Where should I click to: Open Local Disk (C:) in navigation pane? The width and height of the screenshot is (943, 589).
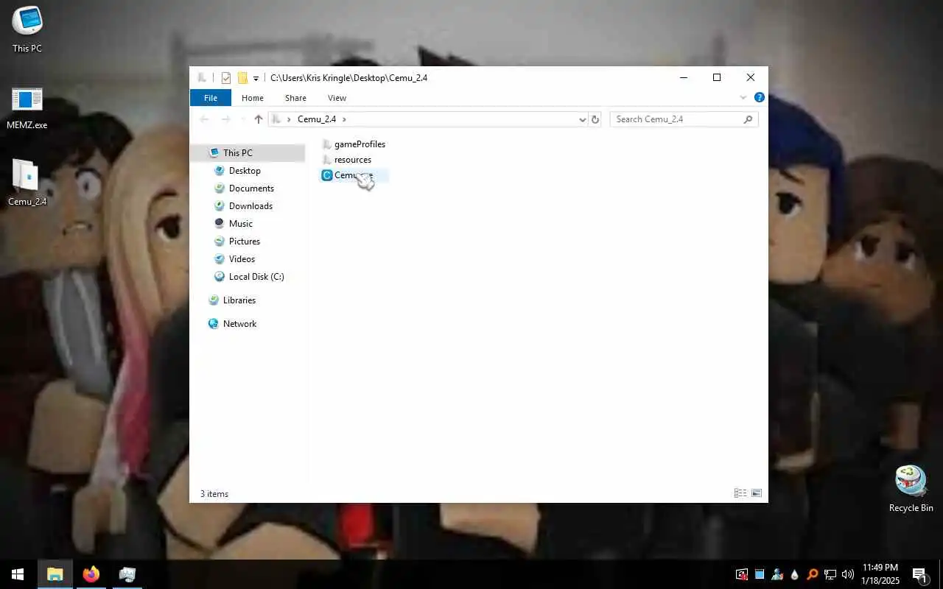pyautogui.click(x=248, y=277)
